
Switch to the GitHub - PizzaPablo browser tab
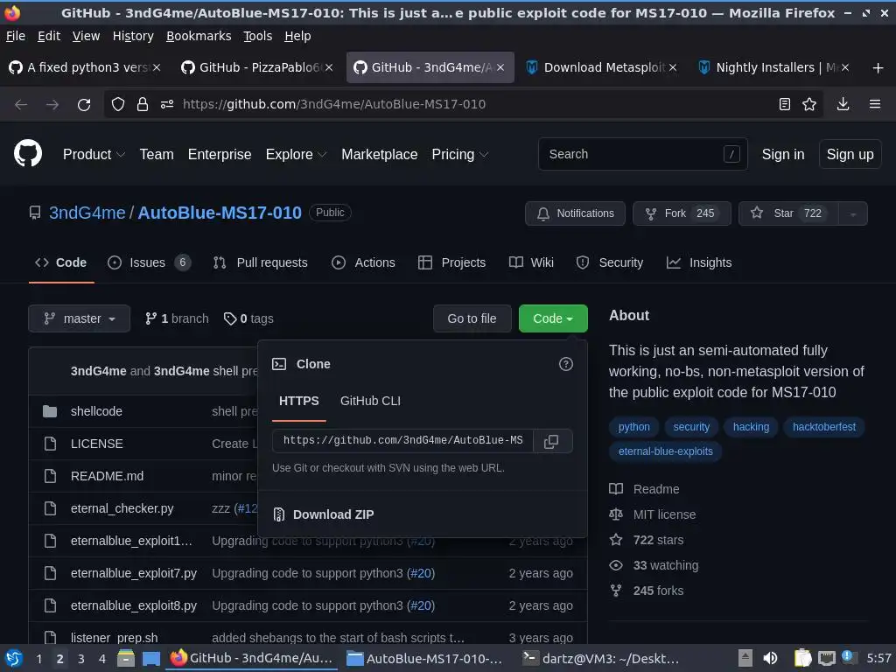coord(256,67)
